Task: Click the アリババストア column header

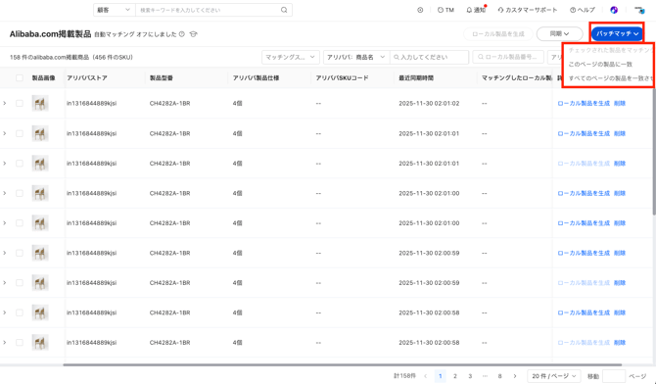Action: (87, 78)
